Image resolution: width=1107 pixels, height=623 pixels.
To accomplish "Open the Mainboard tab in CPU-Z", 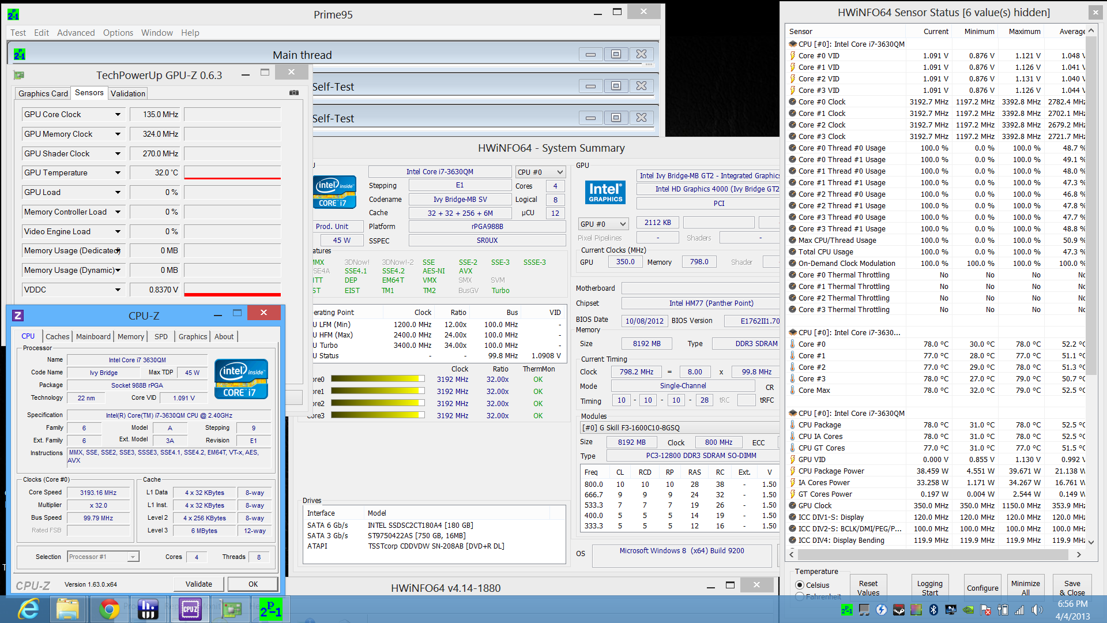I will pos(93,336).
